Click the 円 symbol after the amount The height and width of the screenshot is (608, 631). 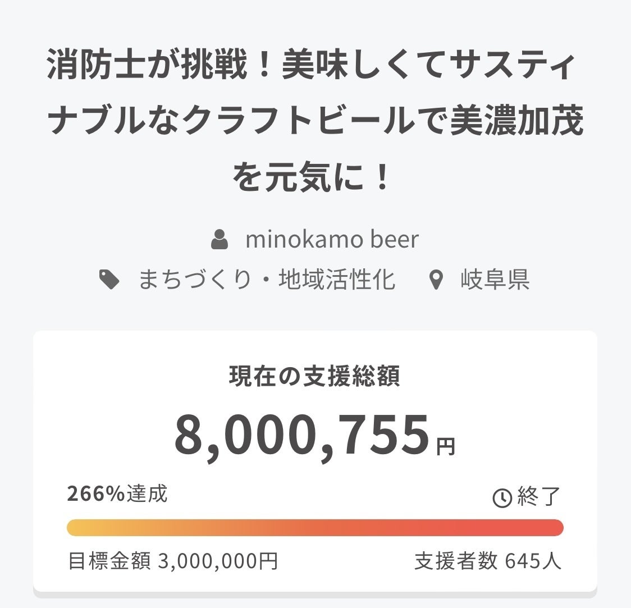click(x=446, y=447)
